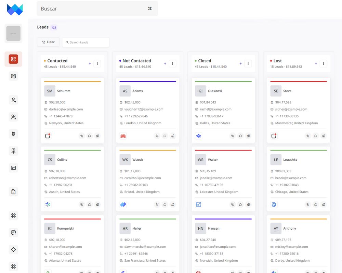Click the copy icon on Walter's card
Screen dimensions: 342x273
click(x=248, y=204)
